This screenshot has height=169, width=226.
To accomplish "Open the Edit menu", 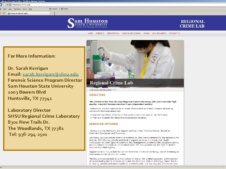I will point(5,9).
